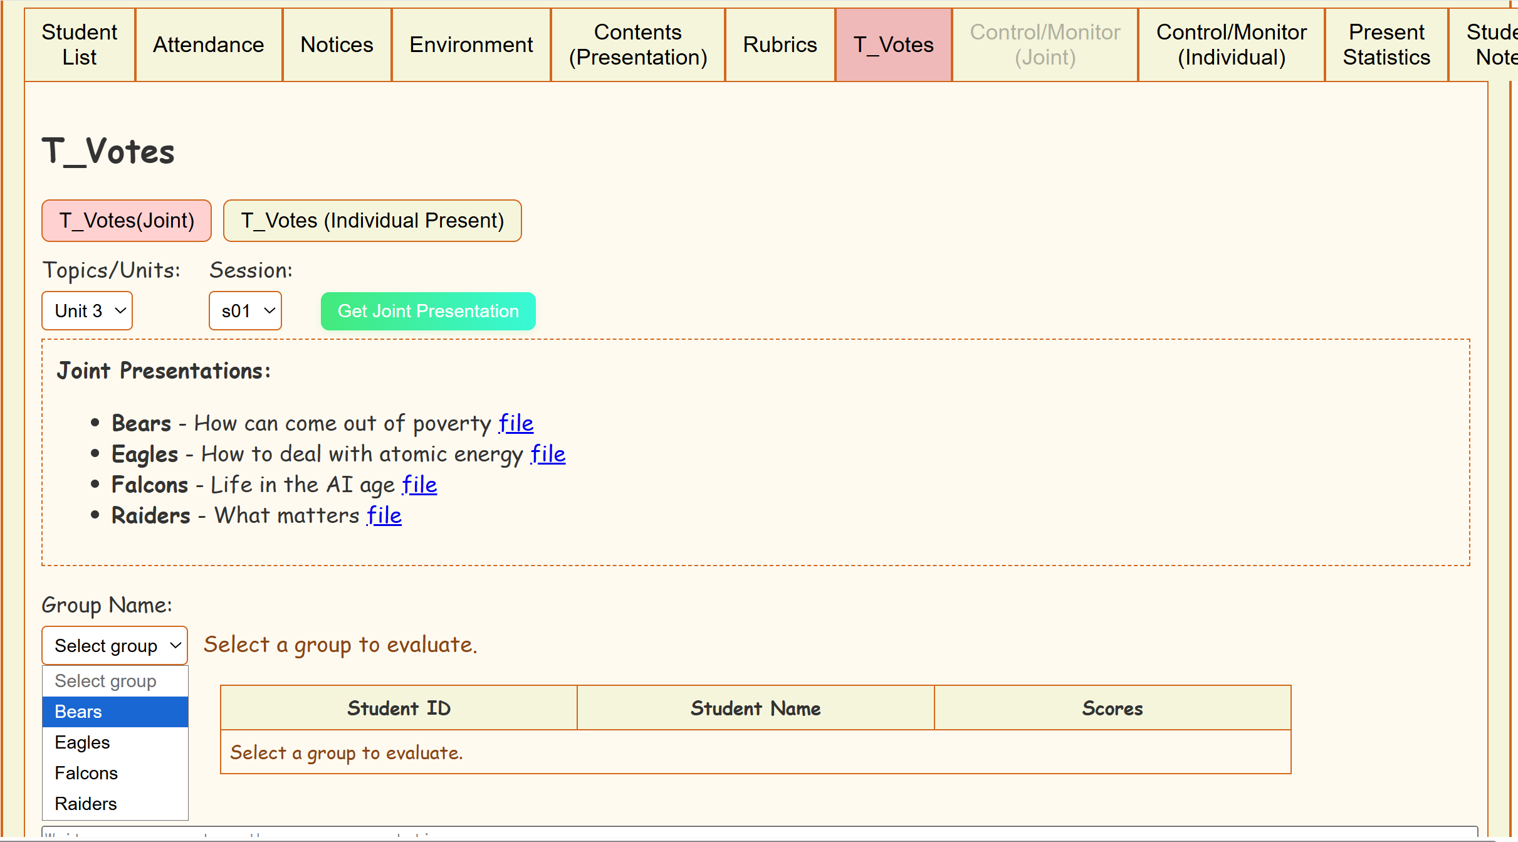Switch to T_Votes (Individual Present)
The image size is (1518, 842).
click(x=372, y=221)
